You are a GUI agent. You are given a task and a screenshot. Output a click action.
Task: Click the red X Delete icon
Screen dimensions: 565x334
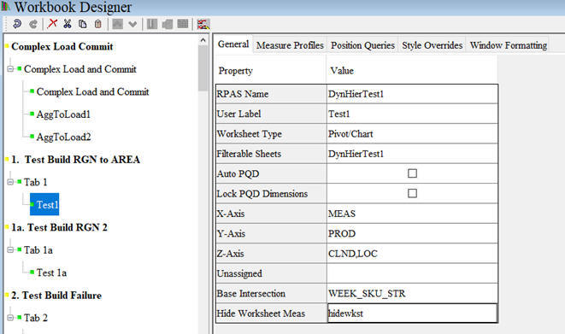[53, 24]
